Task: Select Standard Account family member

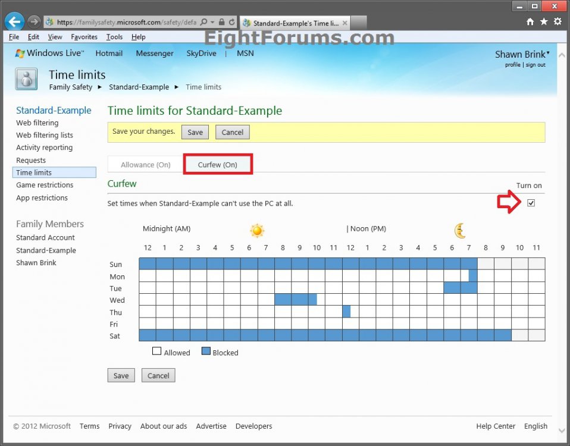Action: (x=45, y=237)
